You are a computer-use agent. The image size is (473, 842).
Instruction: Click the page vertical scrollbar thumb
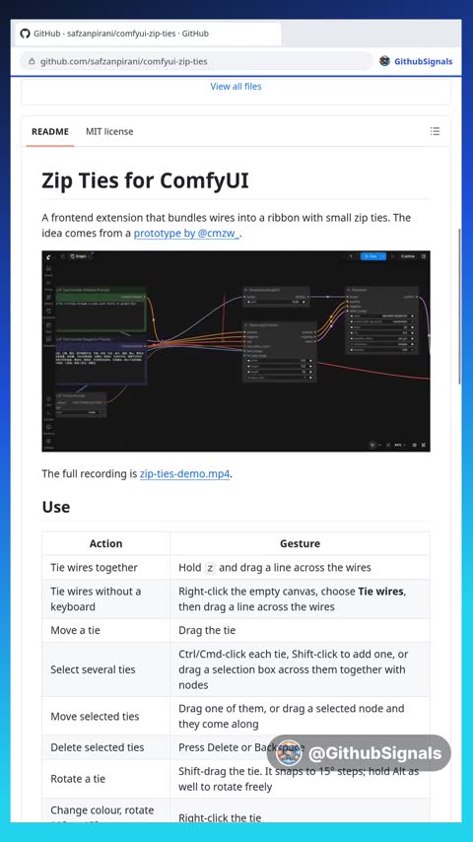[x=458, y=306]
